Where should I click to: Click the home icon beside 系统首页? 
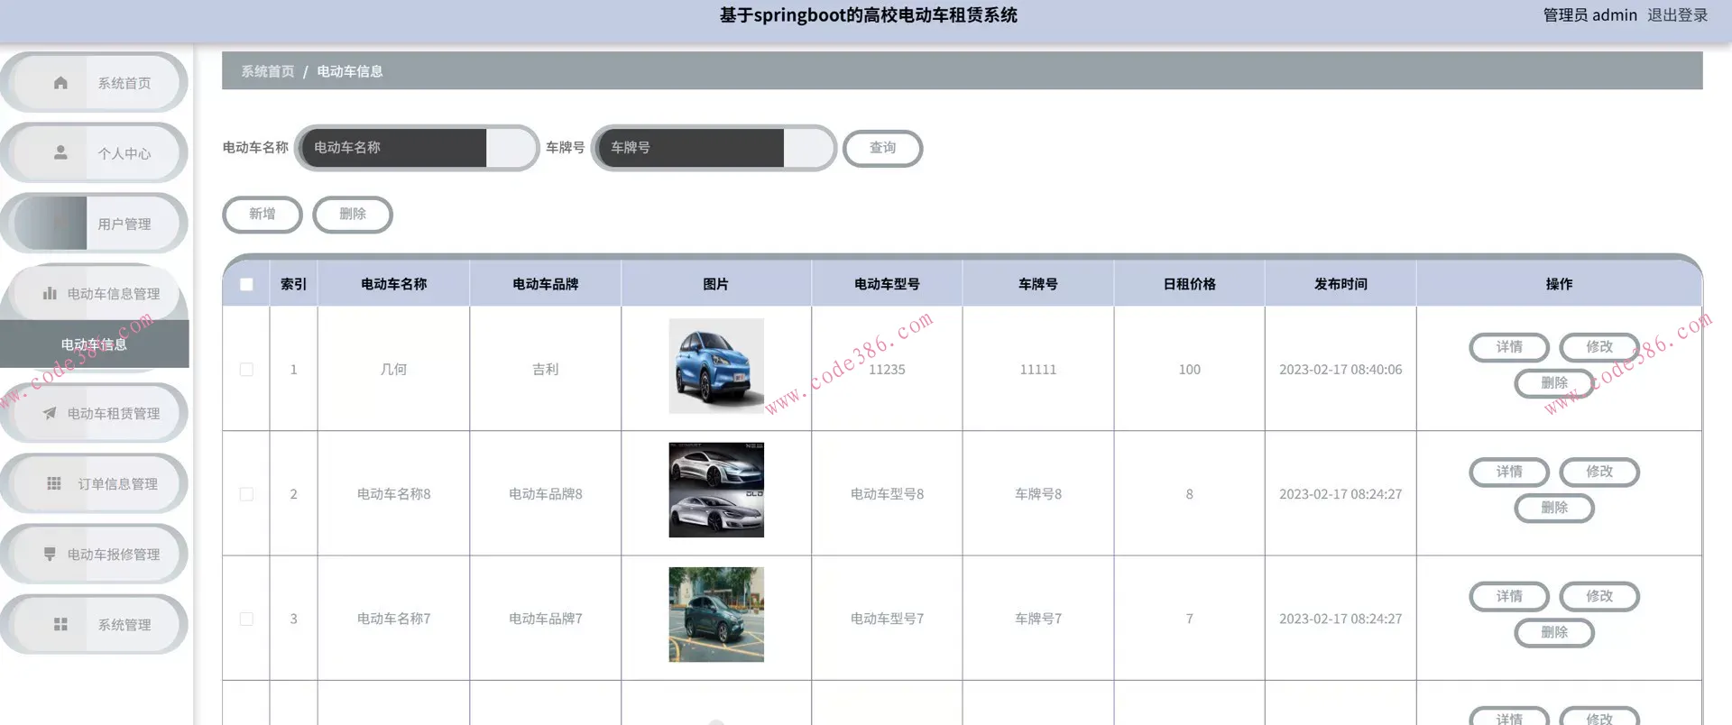pos(60,83)
